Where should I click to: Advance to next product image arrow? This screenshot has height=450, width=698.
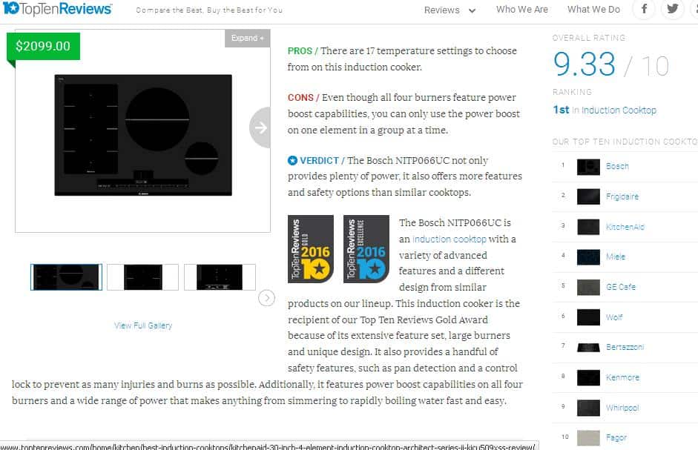click(x=260, y=128)
